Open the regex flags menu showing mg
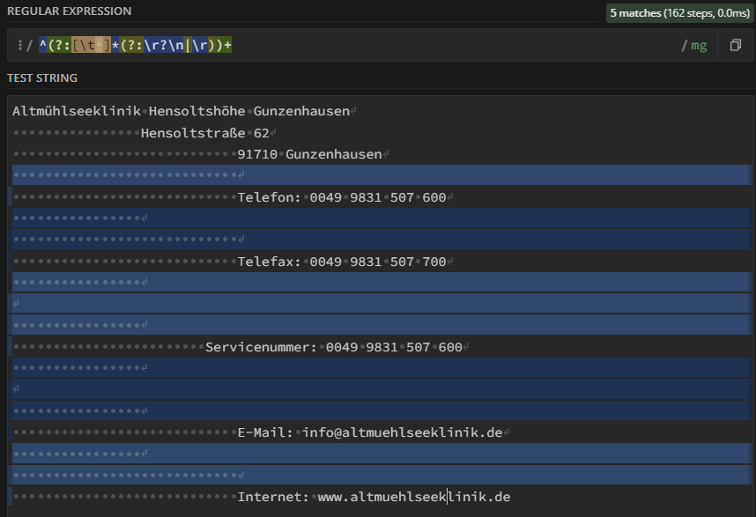Image resolution: width=756 pixels, height=517 pixels. pos(693,45)
